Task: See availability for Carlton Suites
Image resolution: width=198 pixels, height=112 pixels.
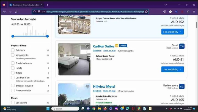Action: pyautogui.click(x=172, y=69)
